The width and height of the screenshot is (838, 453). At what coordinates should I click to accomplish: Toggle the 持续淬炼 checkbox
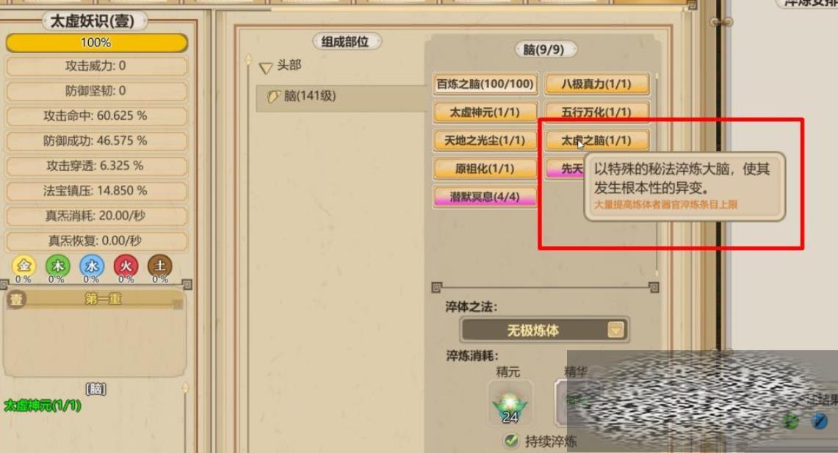click(x=511, y=441)
